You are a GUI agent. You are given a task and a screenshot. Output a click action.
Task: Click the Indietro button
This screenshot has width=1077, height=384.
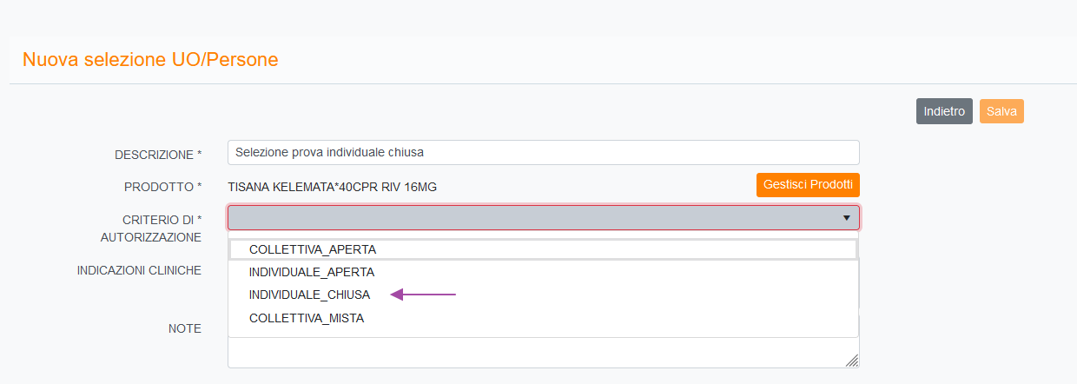pyautogui.click(x=944, y=111)
